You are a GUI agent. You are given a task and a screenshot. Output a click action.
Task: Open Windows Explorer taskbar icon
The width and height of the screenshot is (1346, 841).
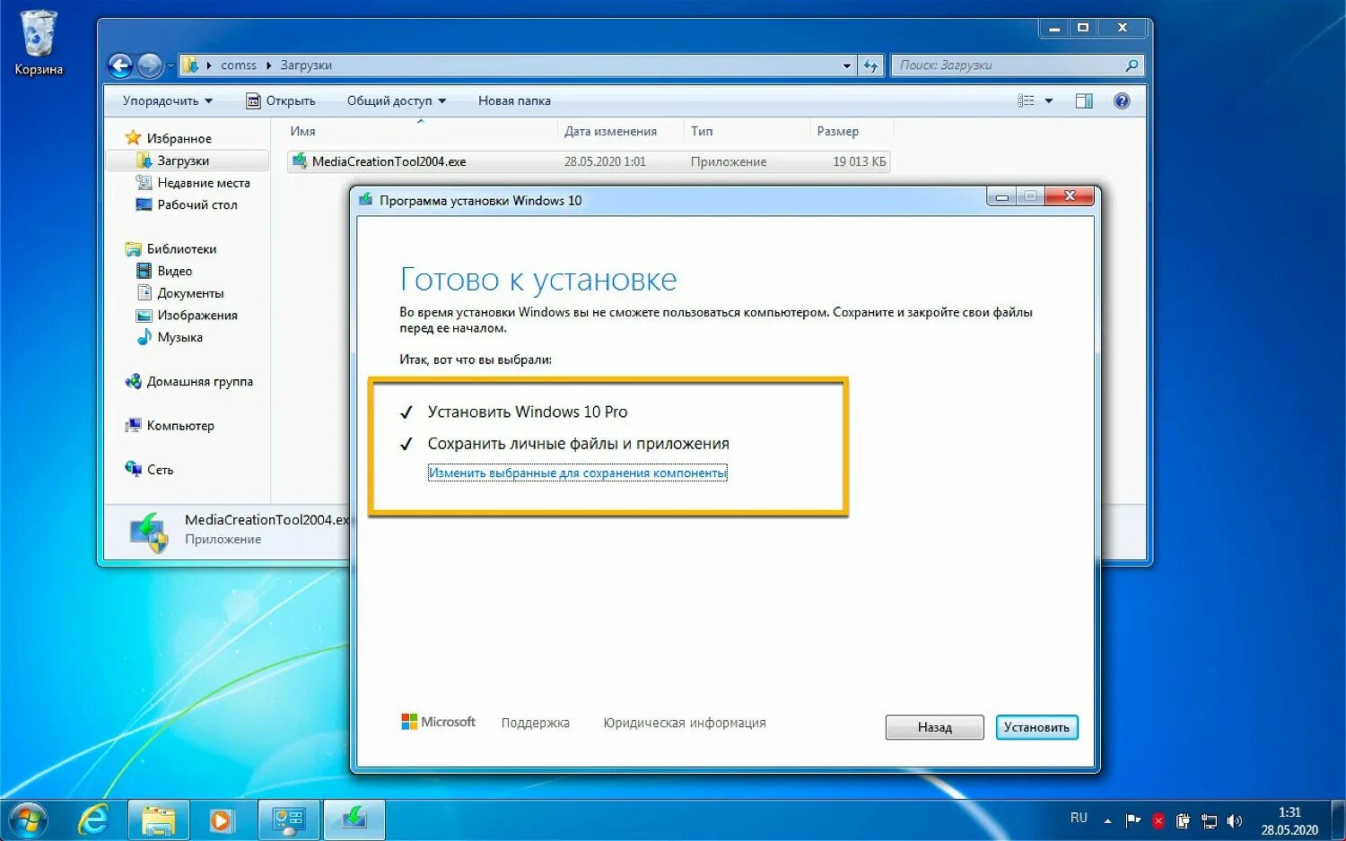point(158,819)
